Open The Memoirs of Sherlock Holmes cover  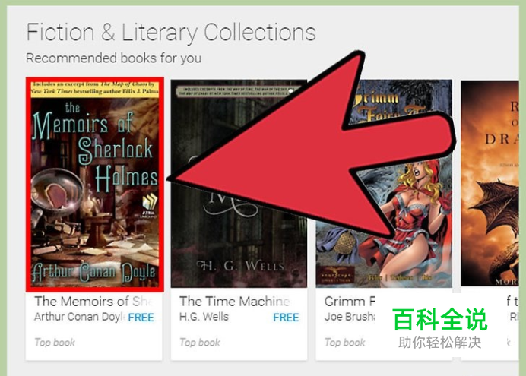coord(95,185)
